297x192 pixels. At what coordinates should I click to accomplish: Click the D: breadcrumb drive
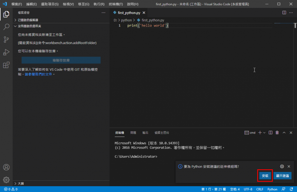point(115,20)
